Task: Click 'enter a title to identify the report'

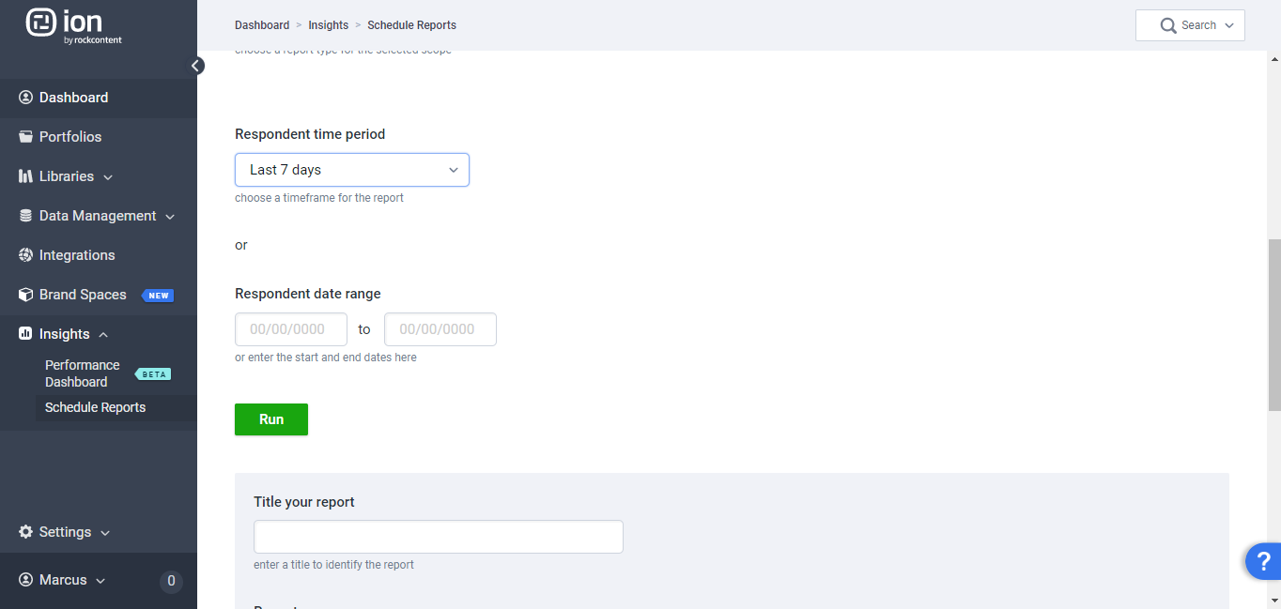Action: click(x=333, y=565)
